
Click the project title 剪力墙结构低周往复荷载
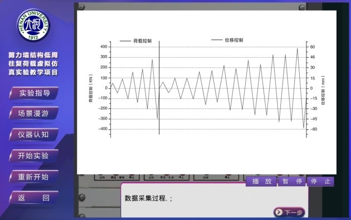pyautogui.click(x=33, y=63)
